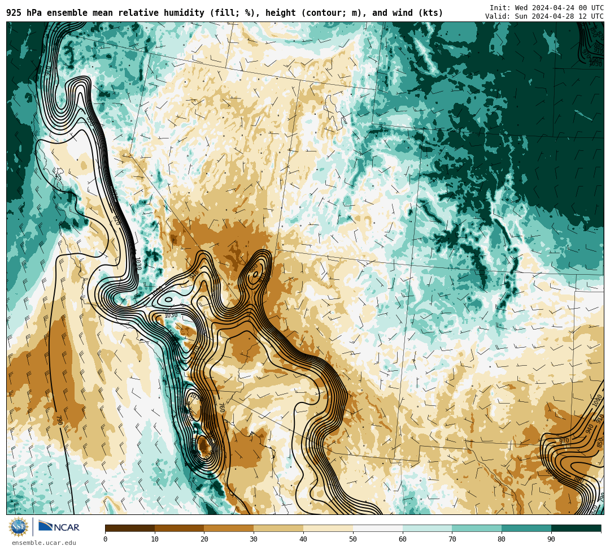Screen dimensions: 610x550
Task: Click the chart title '925 hPa ensemble mean relative humidity'
Action: click(105, 13)
